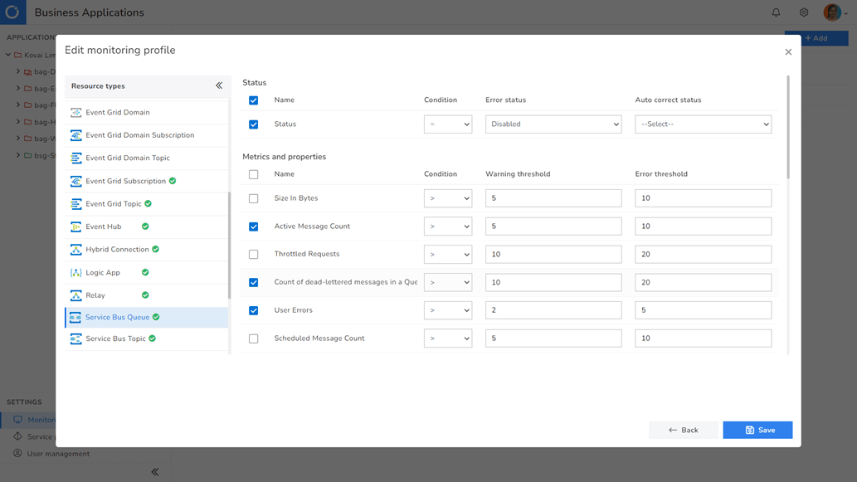This screenshot has width=857, height=482.
Task: Open the settings gear in the top bar
Action: 803,12
